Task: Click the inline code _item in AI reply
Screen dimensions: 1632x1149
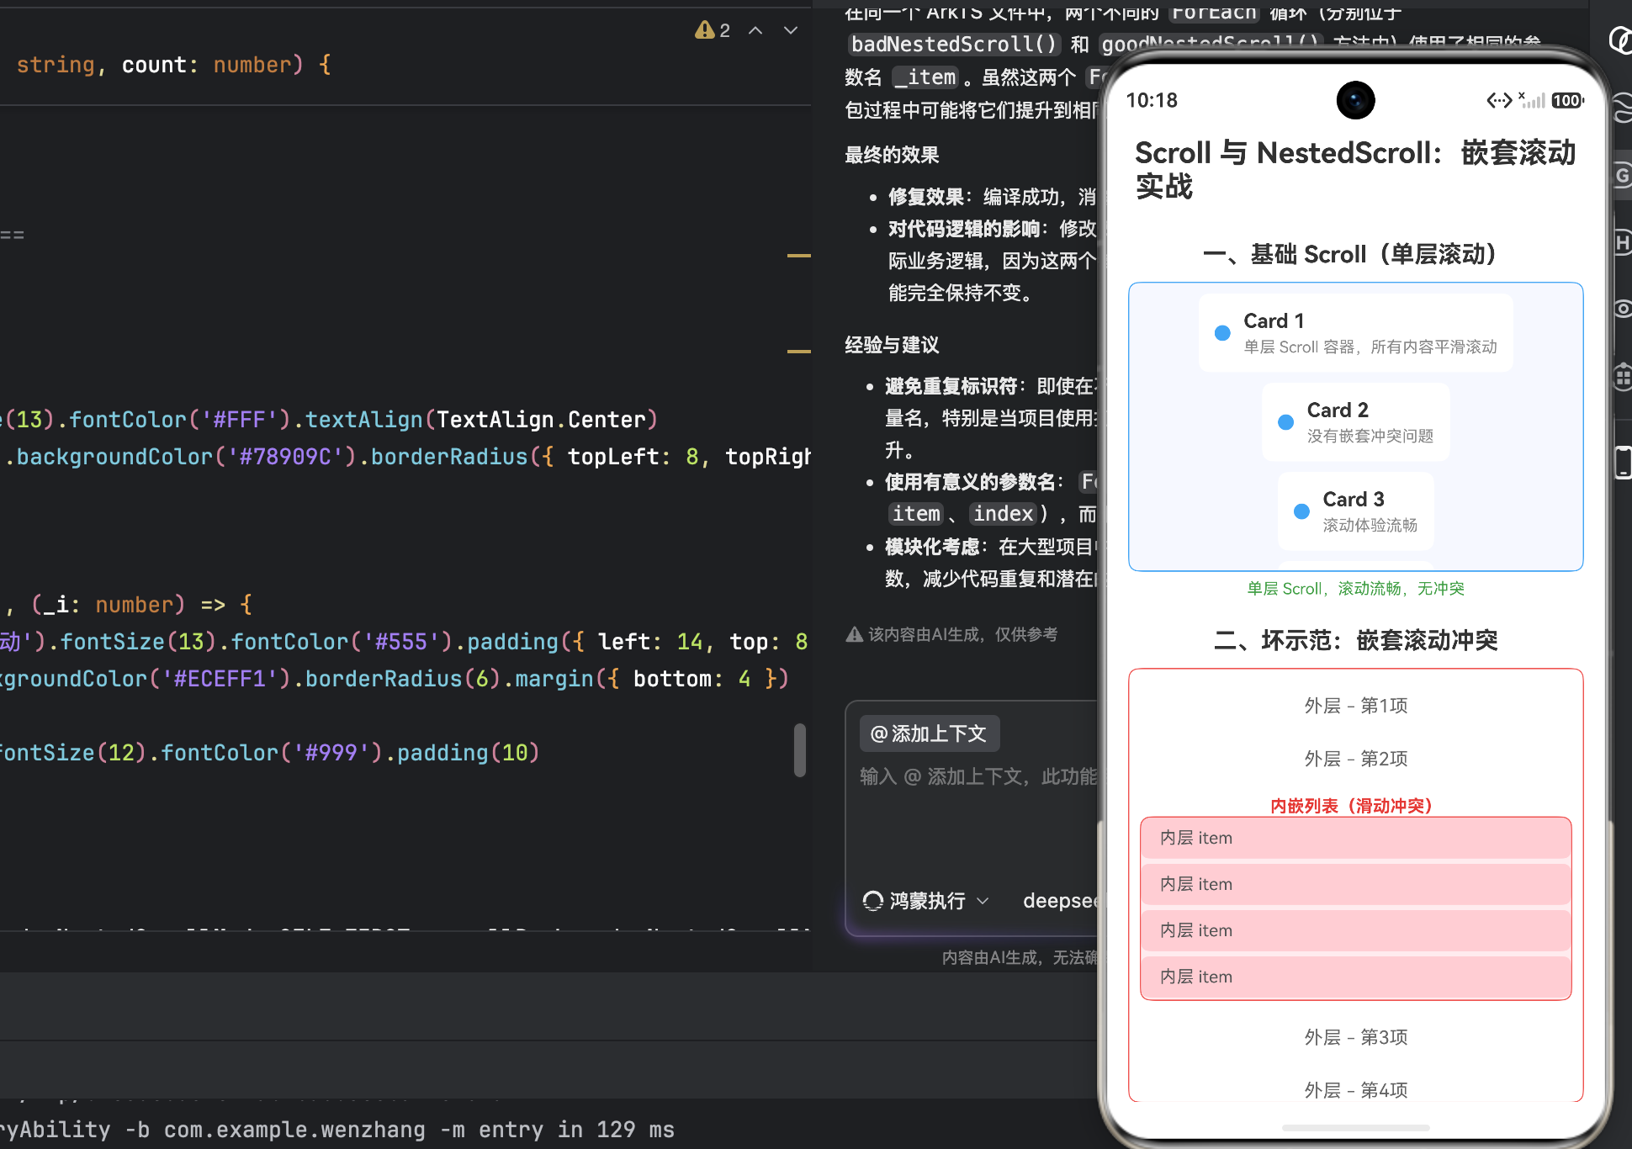Action: [925, 77]
